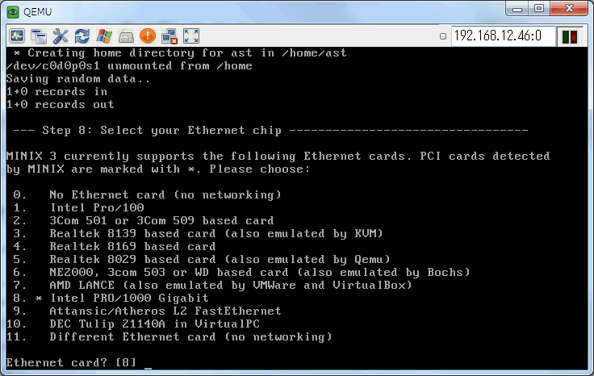
Task: Maximize the QEMU window
Action: (539, 8)
